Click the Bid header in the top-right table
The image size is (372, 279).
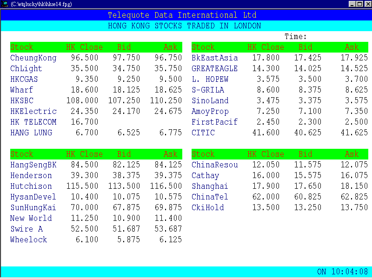coord(306,47)
